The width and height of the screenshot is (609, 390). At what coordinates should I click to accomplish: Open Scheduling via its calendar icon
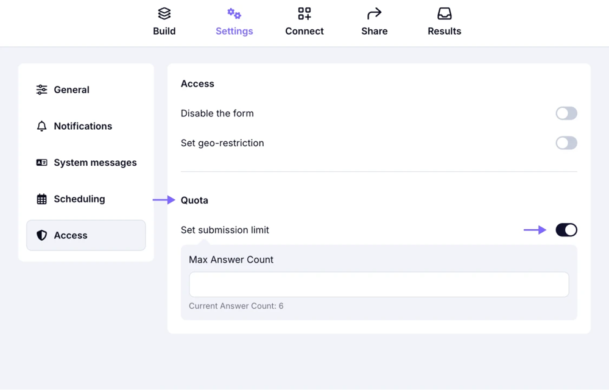coord(41,199)
